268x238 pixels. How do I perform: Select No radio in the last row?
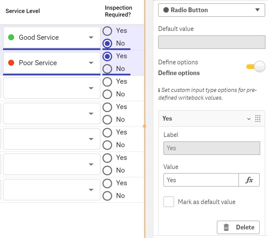point(107,195)
